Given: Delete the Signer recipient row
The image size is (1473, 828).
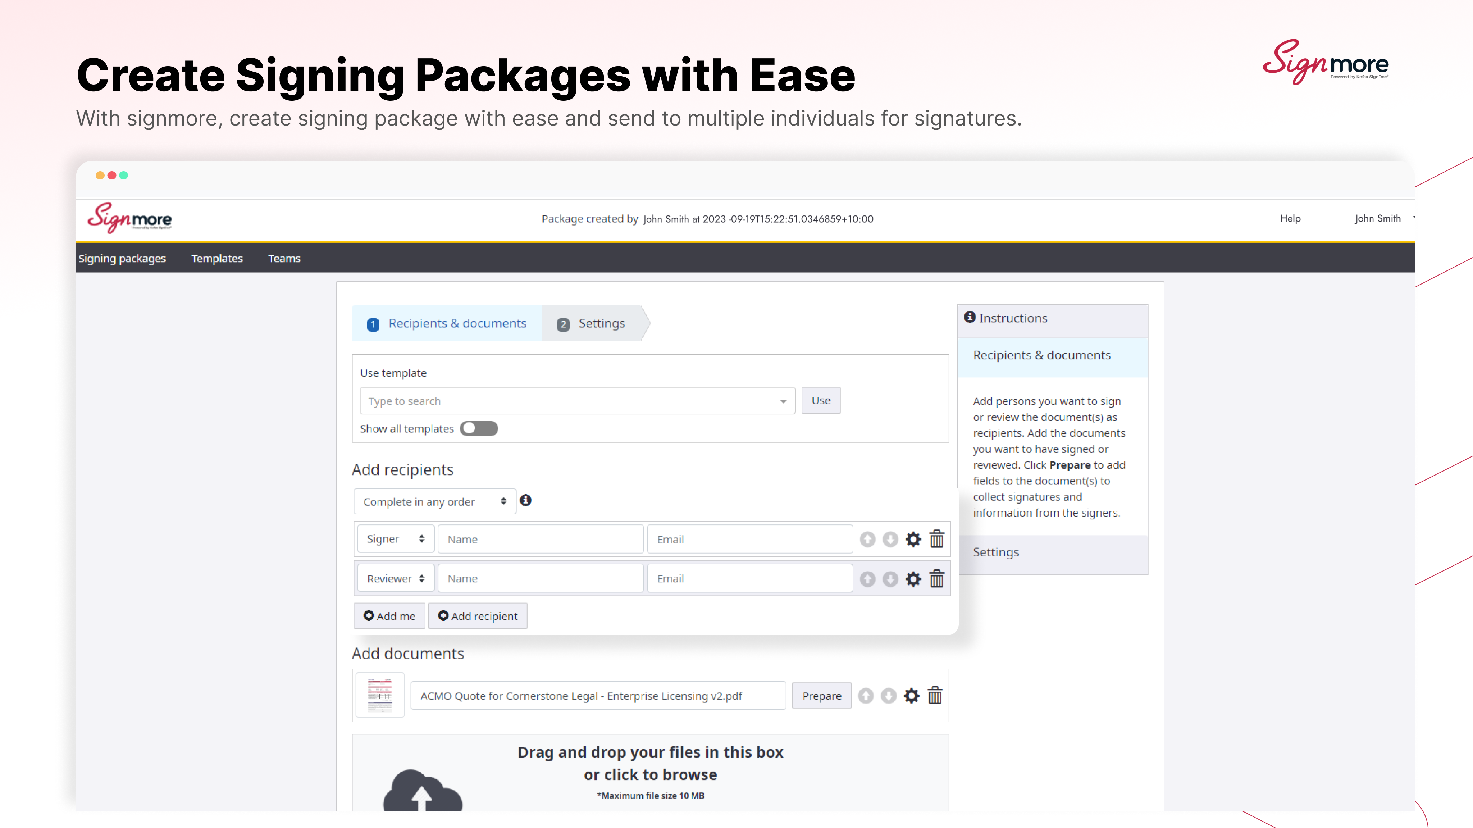Looking at the screenshot, I should 937,539.
